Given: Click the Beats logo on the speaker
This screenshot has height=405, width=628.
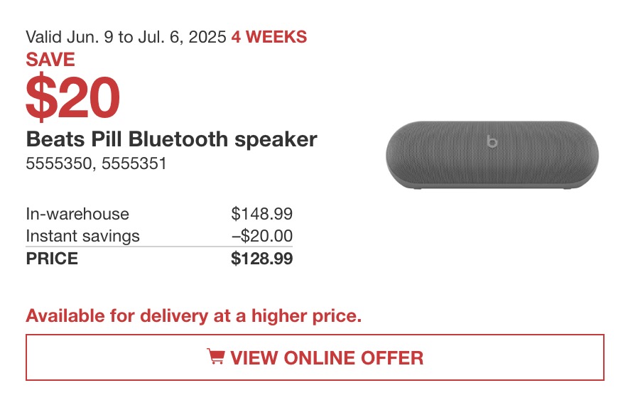Looking at the screenshot, I should click(x=492, y=141).
